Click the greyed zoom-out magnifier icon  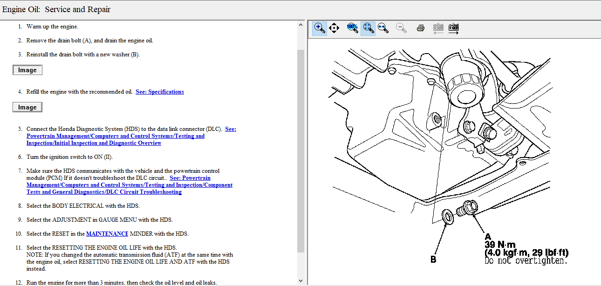tap(401, 28)
